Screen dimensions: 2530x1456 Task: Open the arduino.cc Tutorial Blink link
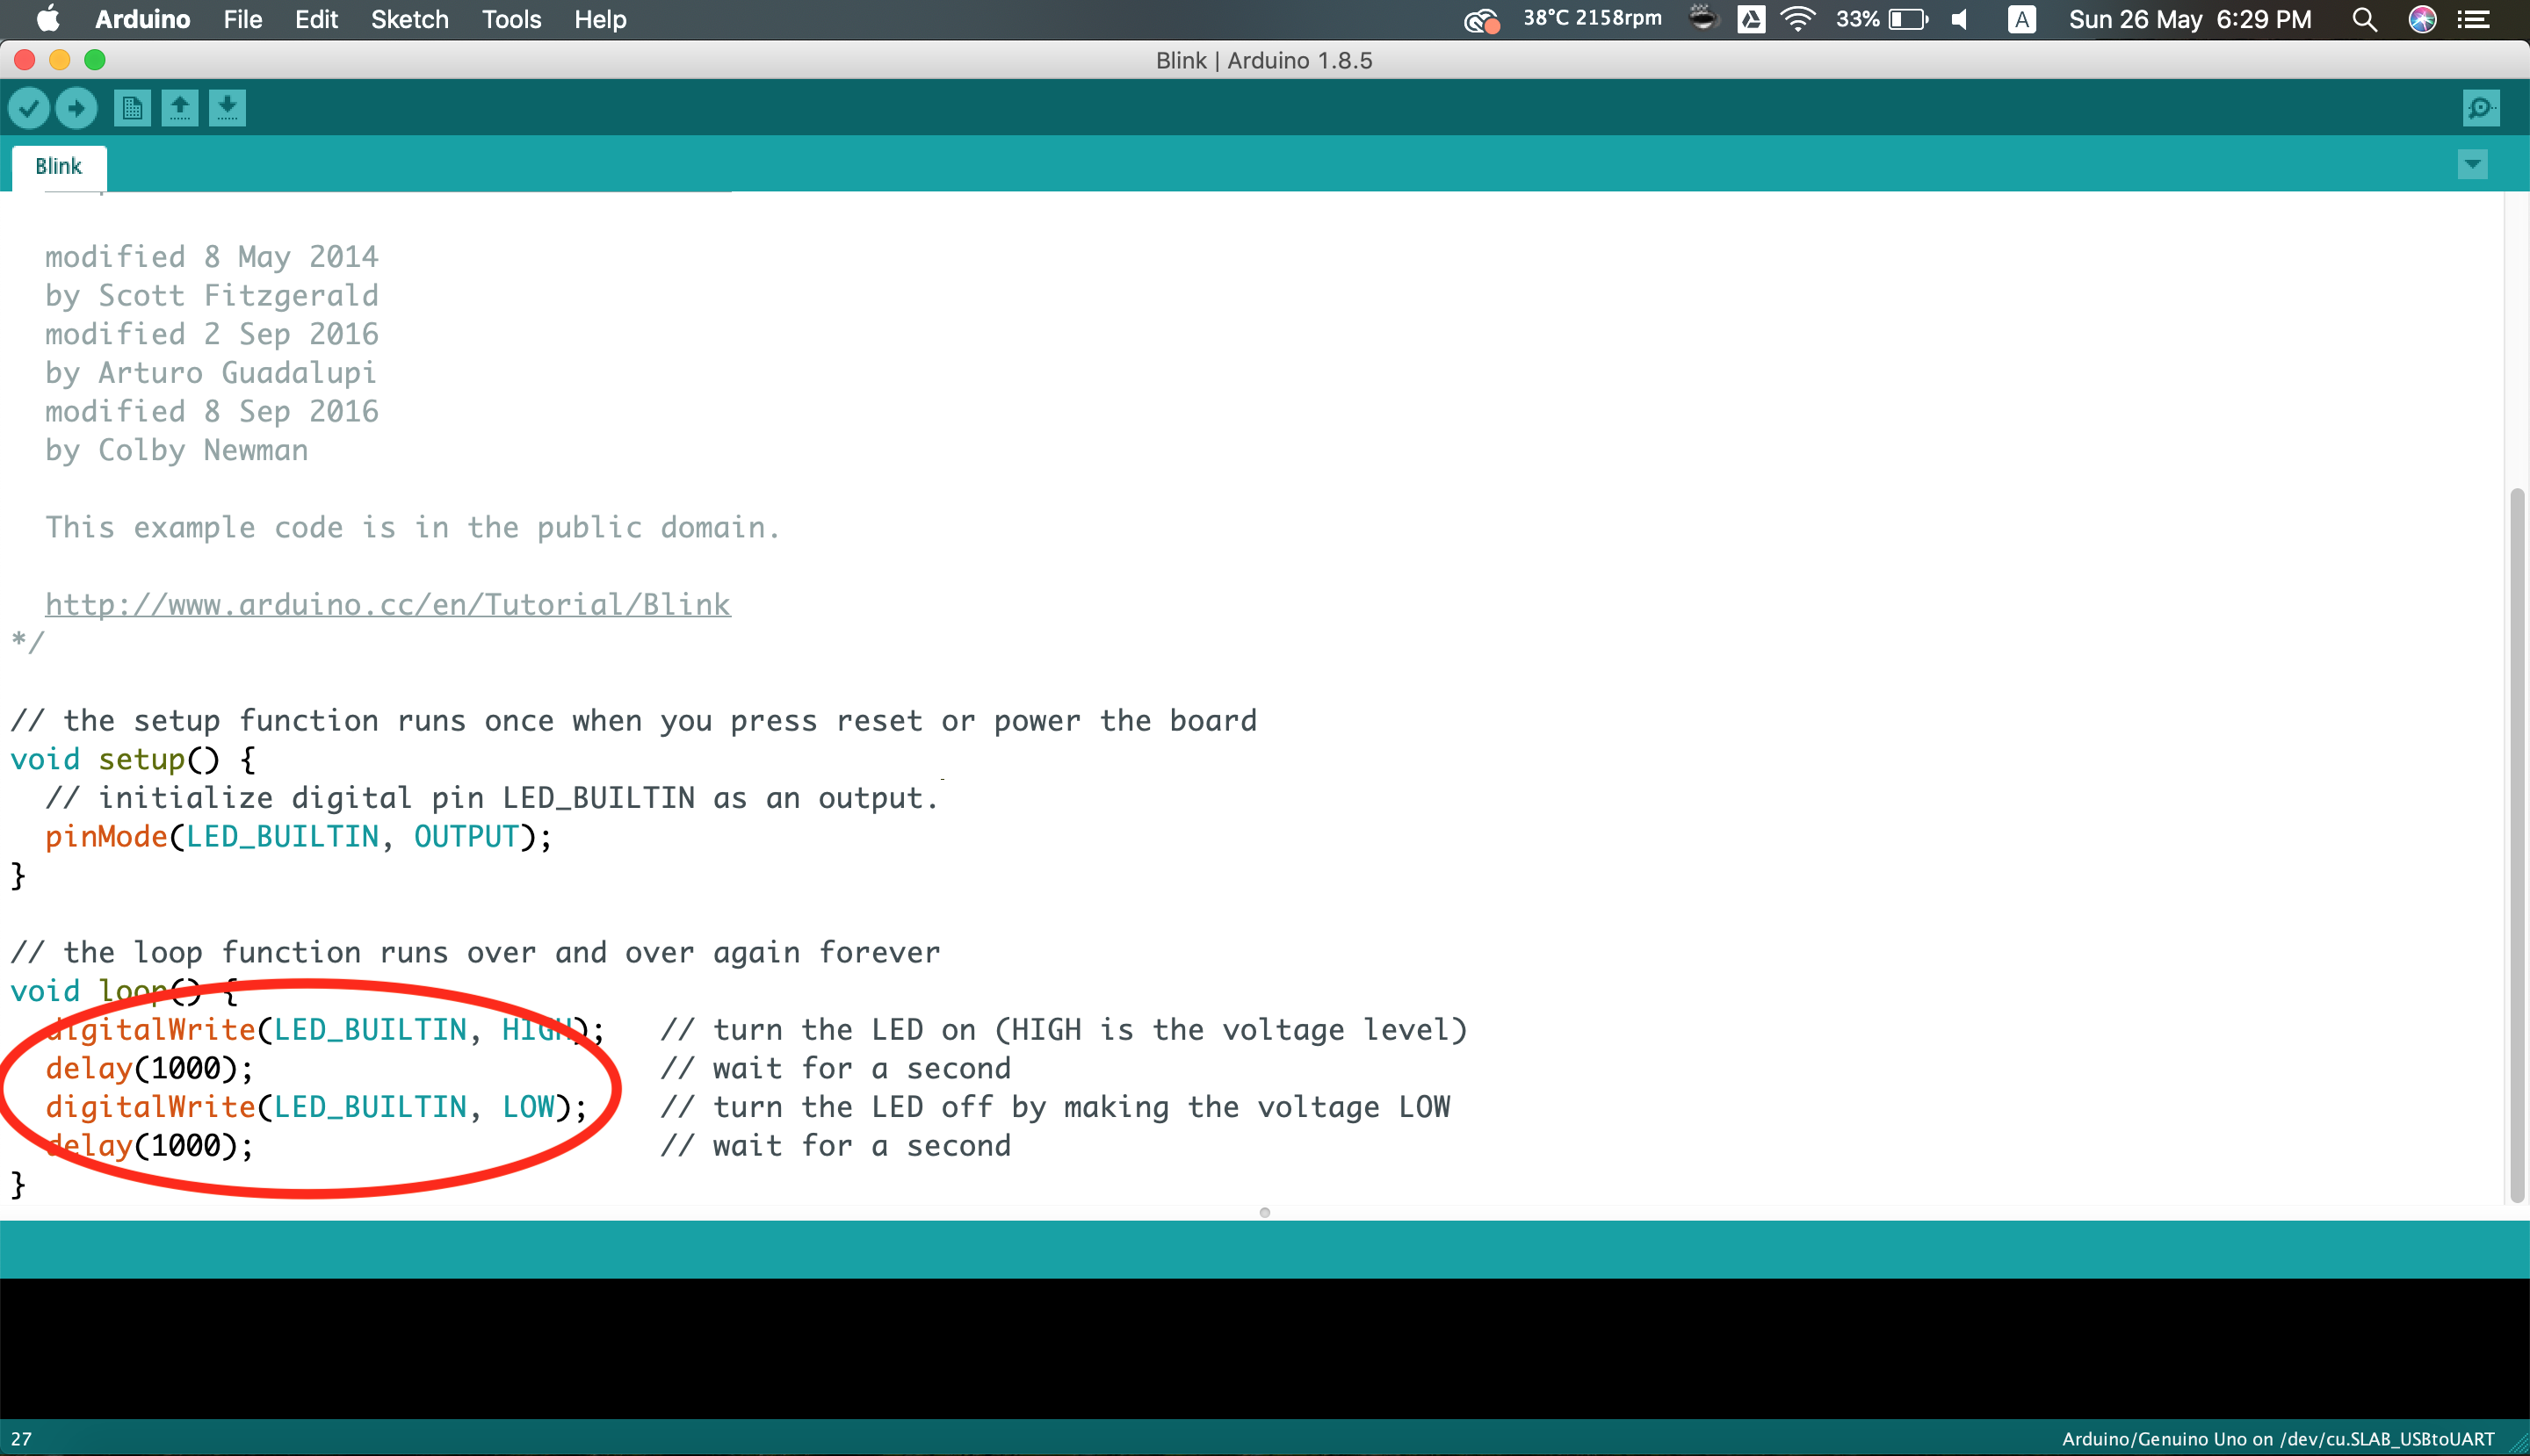(x=388, y=605)
